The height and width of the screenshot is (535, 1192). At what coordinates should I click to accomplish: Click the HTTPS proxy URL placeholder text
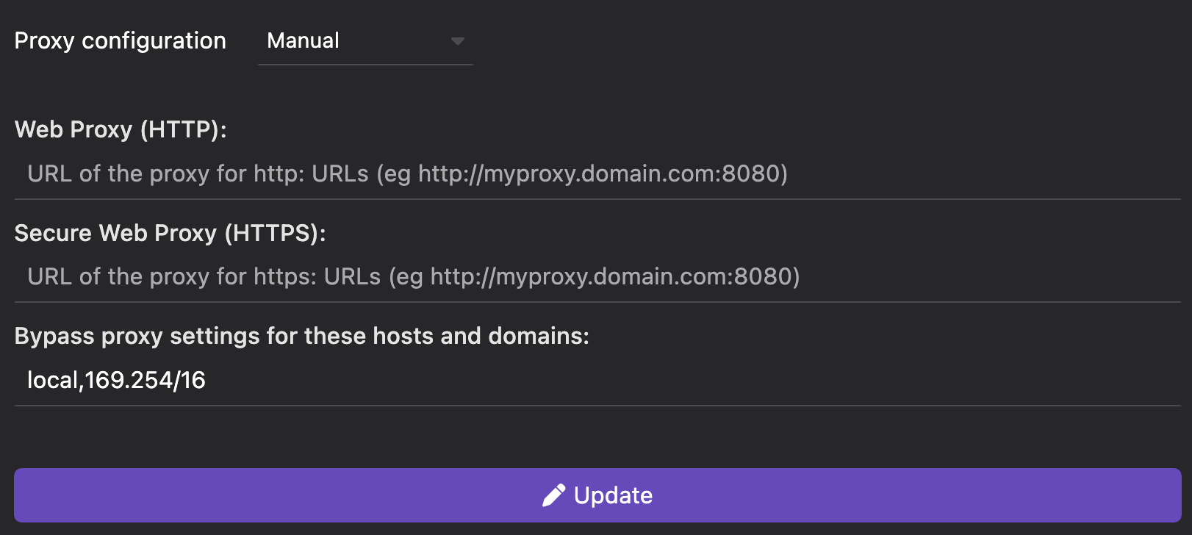[x=413, y=277]
